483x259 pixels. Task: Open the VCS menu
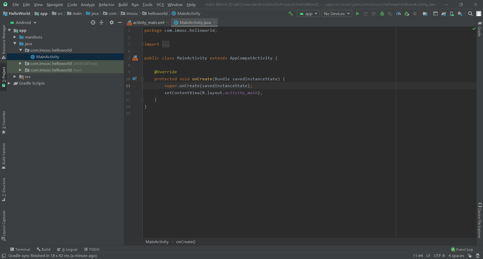point(160,5)
